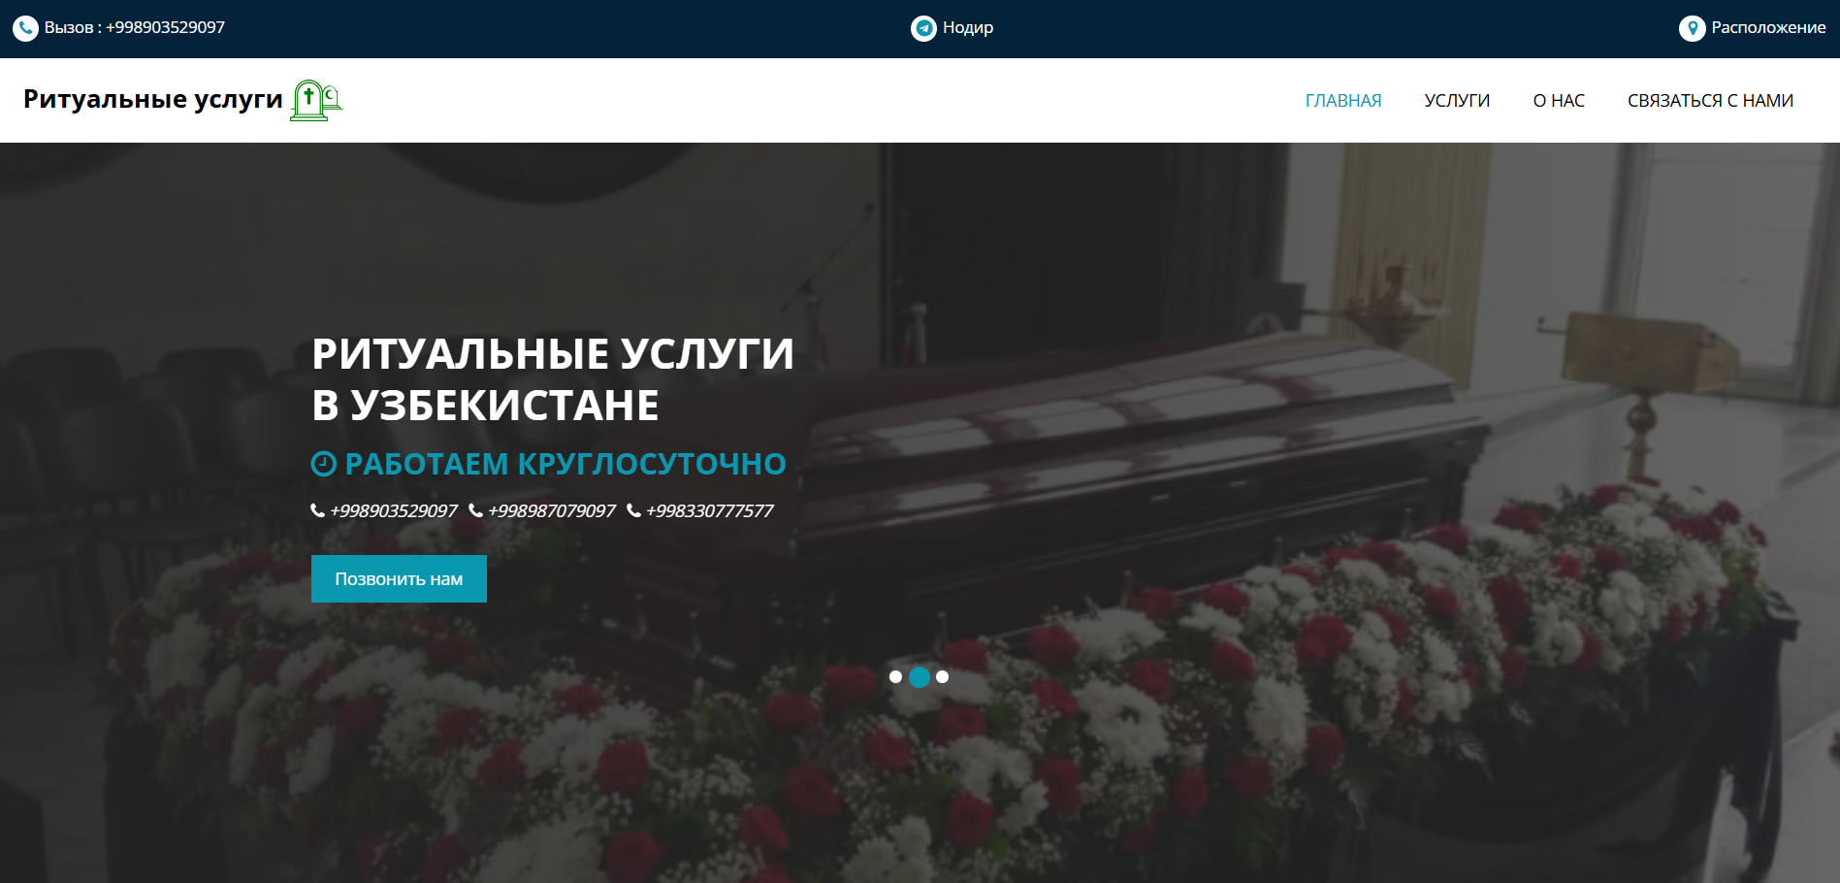The width and height of the screenshot is (1840, 883).
Task: Select the active middle slider dot
Action: [x=920, y=677]
